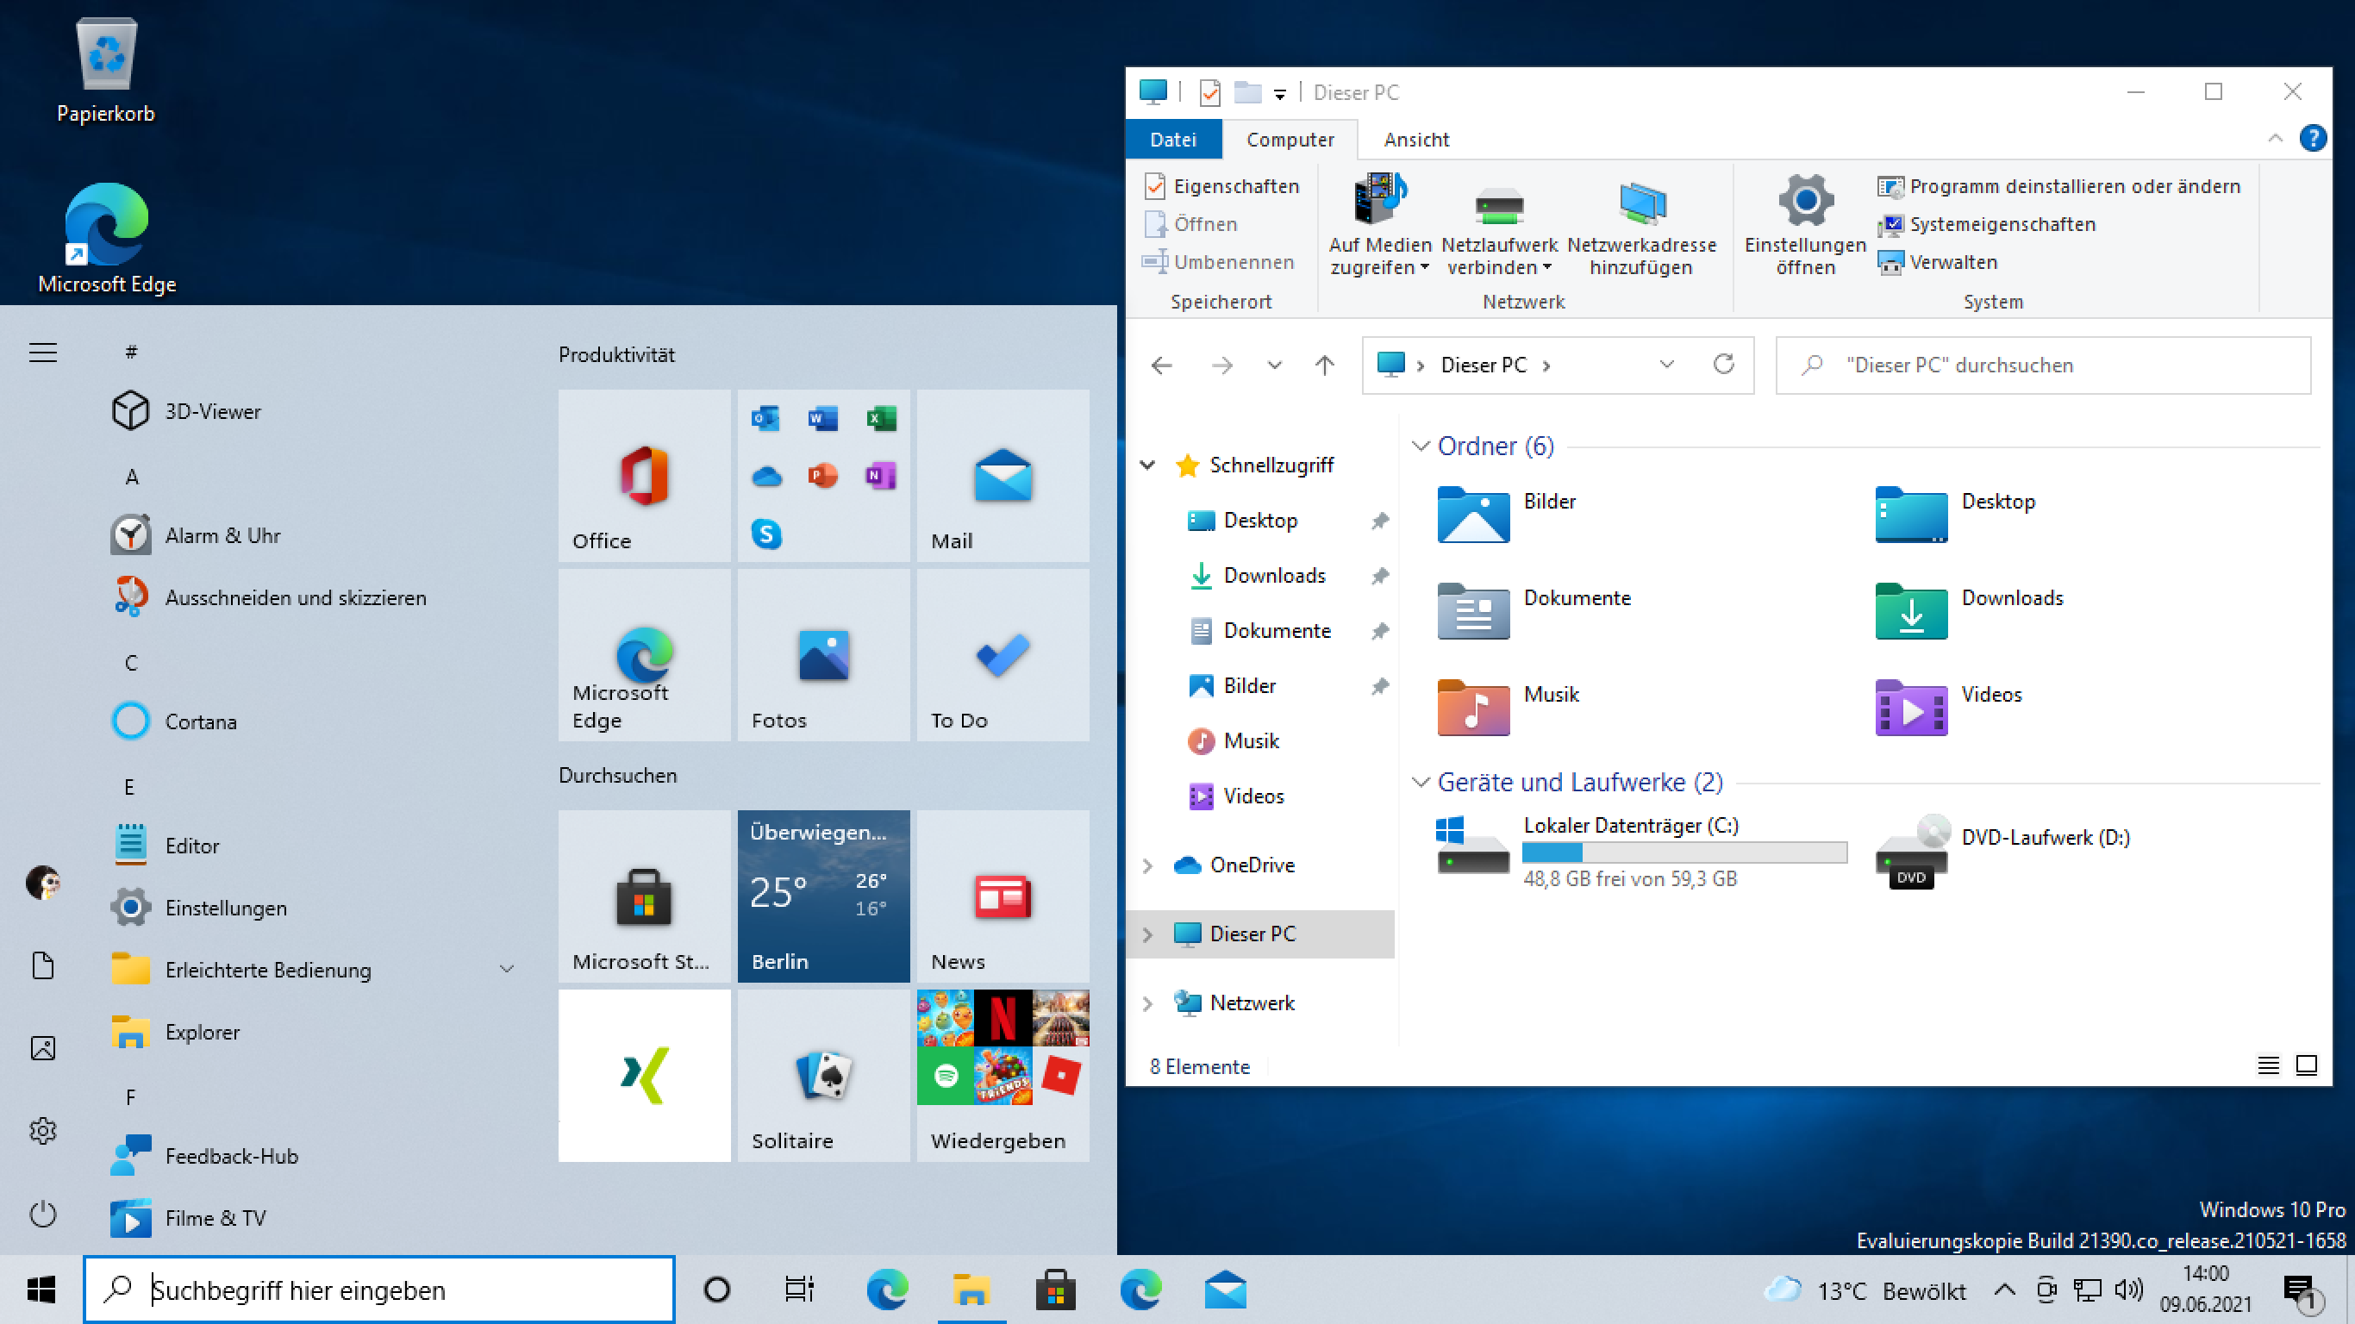Image resolution: width=2355 pixels, height=1324 pixels.
Task: Open the To Do tile
Action: (x=1002, y=656)
